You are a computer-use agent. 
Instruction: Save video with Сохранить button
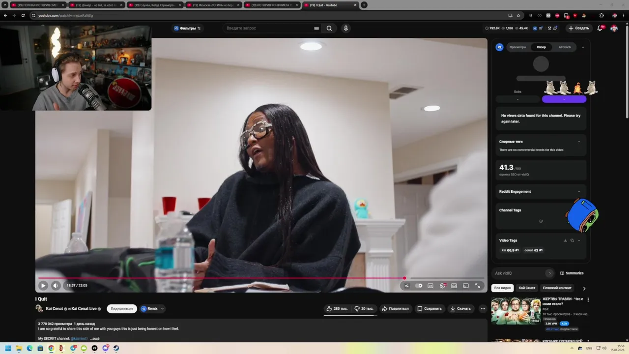click(x=429, y=309)
